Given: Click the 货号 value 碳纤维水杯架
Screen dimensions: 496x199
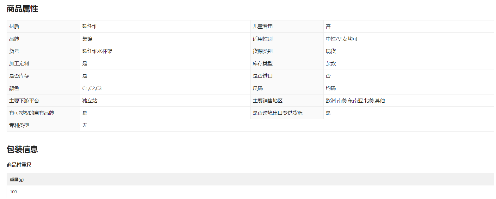Looking at the screenshot, I should coord(97,51).
